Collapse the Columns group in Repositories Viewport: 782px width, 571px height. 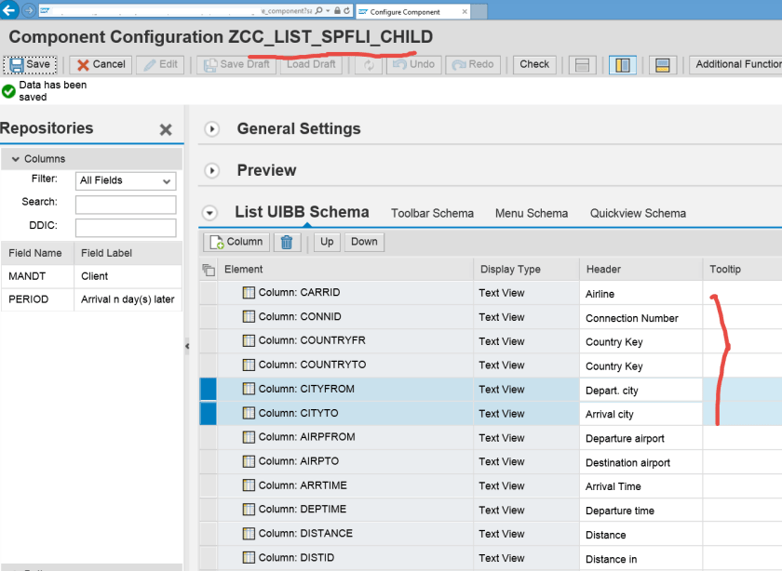(x=15, y=159)
